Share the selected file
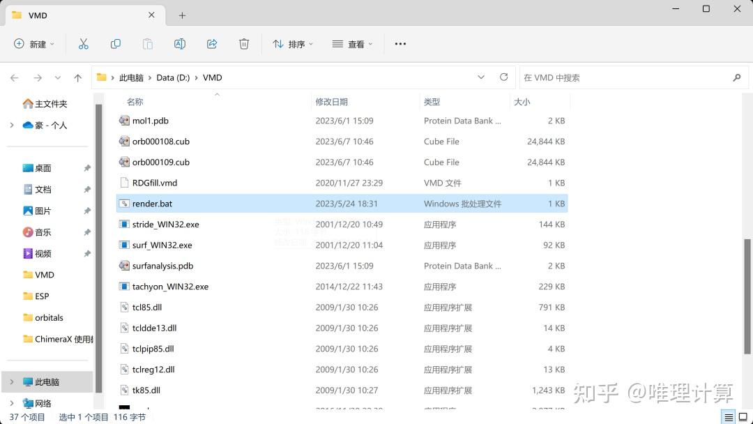Screen dimensions: 753x424 coord(212,43)
